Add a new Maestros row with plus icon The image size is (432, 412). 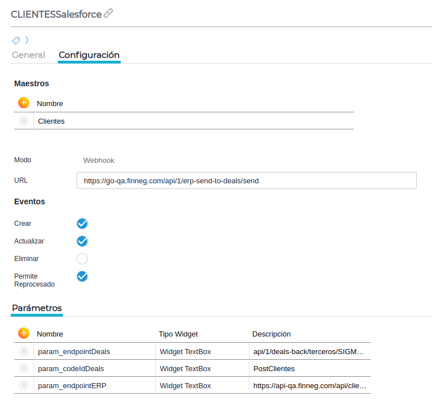[23, 103]
